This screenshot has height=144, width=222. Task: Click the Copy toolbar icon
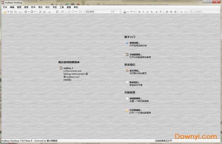[53, 12]
